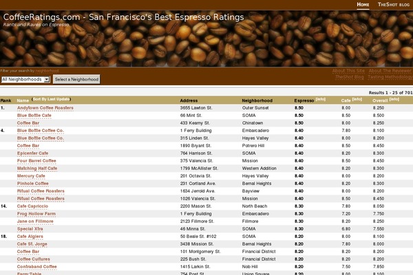Open Blue Bottle Cafe listing
Image resolution: width=413 pixels, height=275 pixels.
point(34,115)
